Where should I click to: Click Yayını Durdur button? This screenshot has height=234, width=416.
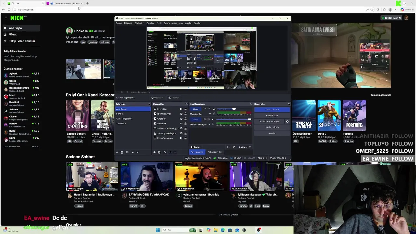tap(272, 110)
